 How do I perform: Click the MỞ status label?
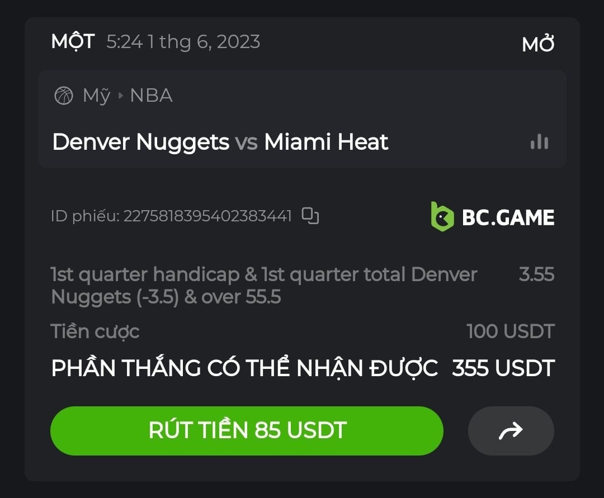[x=538, y=44]
